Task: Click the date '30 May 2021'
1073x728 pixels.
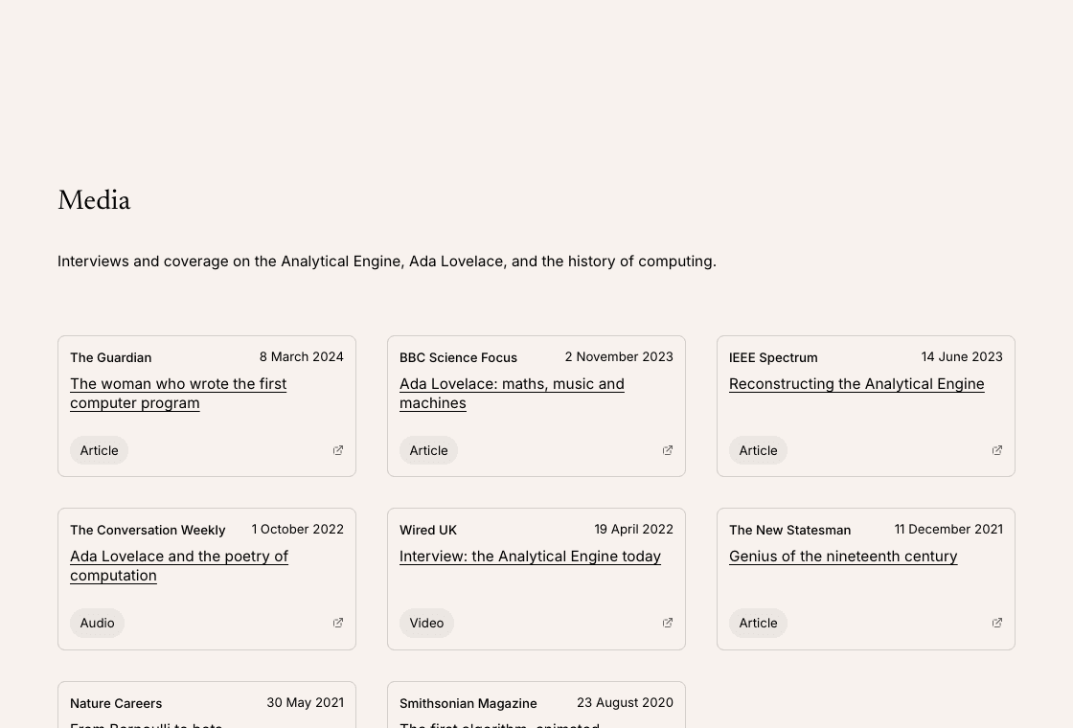Action: tap(306, 703)
